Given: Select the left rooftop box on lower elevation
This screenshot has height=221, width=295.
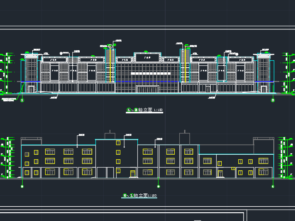Looking at the screenshot, I should coord(110,136).
